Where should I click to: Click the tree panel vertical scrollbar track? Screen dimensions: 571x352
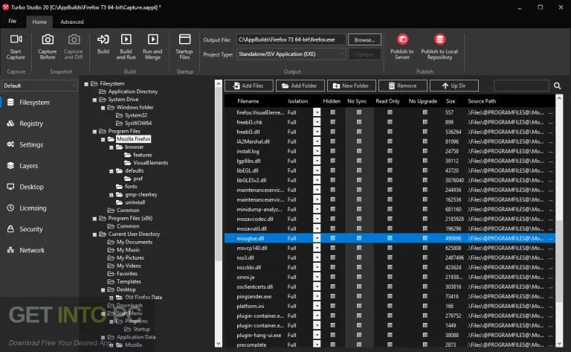[219, 213]
